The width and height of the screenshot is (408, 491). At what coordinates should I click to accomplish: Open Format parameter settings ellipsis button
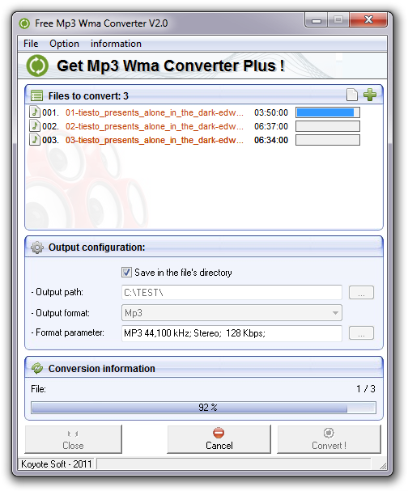[361, 333]
